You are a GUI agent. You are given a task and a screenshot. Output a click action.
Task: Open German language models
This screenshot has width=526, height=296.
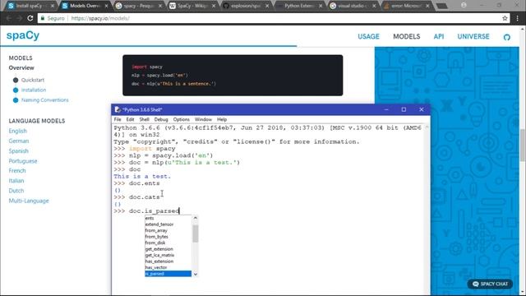[19, 141]
